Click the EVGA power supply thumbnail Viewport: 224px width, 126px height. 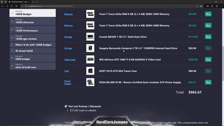click(x=90, y=82)
